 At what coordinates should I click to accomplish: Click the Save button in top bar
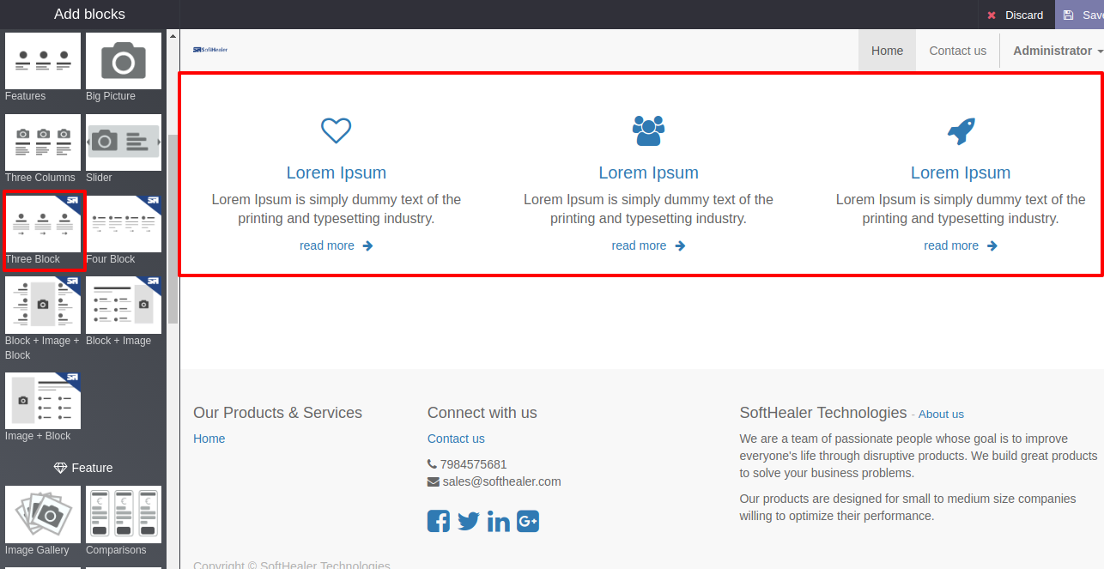(1082, 15)
